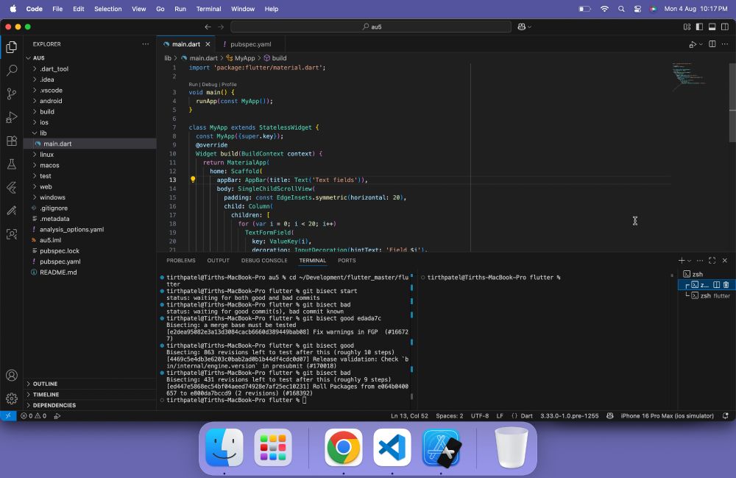Toggle the secondary side bar
Image resolution: width=736 pixels, height=478 pixels.
coord(725,27)
